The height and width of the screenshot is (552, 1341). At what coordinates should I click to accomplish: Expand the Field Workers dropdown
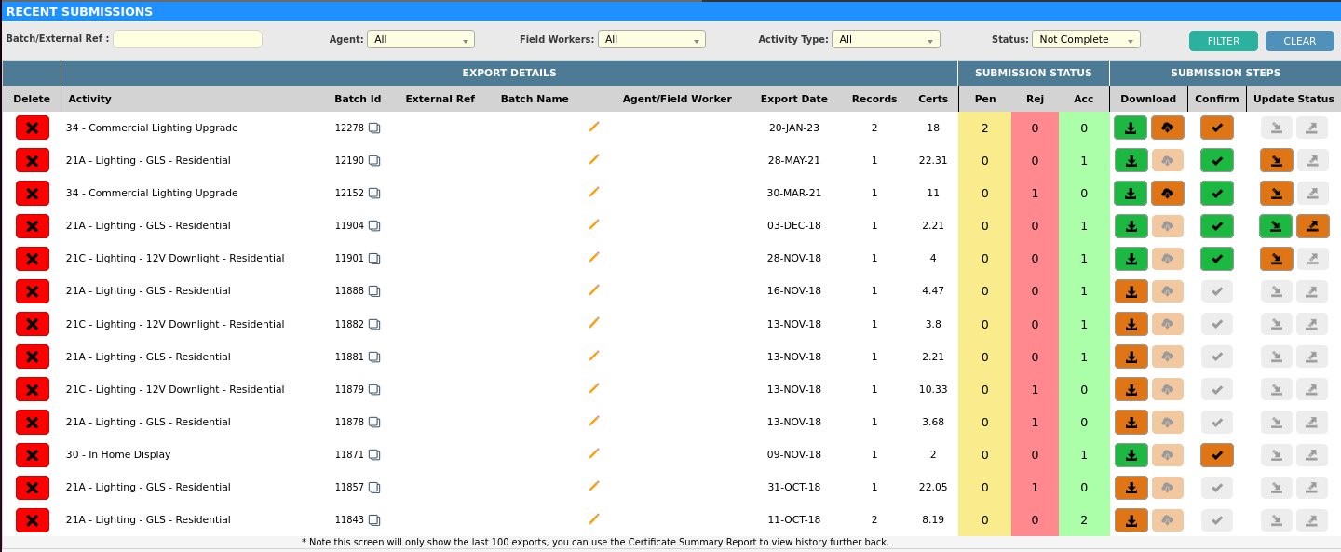coord(652,39)
